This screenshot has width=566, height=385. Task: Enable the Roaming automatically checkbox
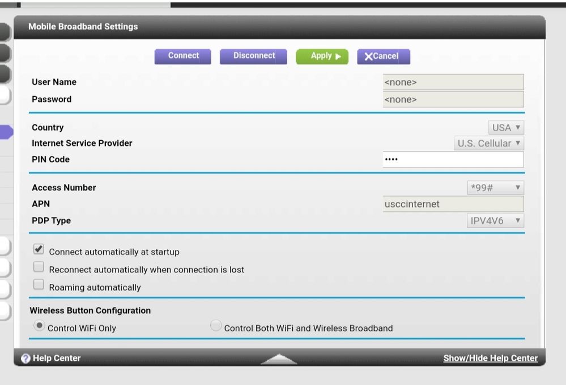coord(39,285)
